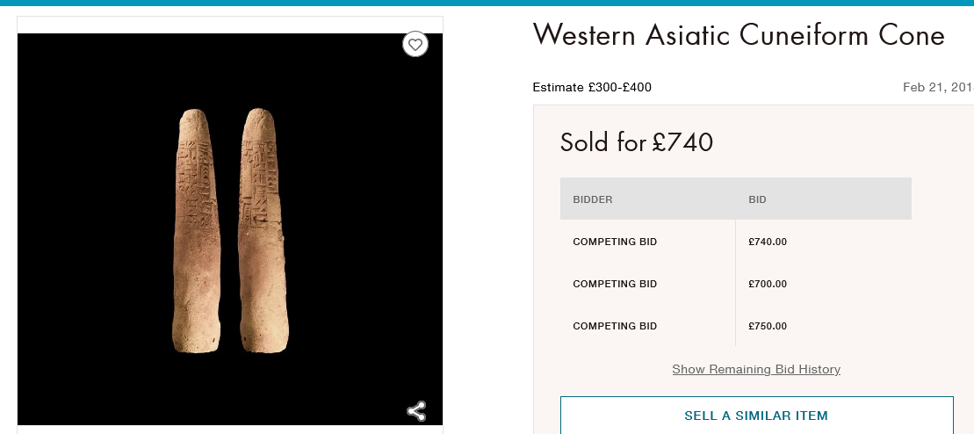Click the £700.00 bid amount
The height and width of the screenshot is (434, 974).
point(768,284)
